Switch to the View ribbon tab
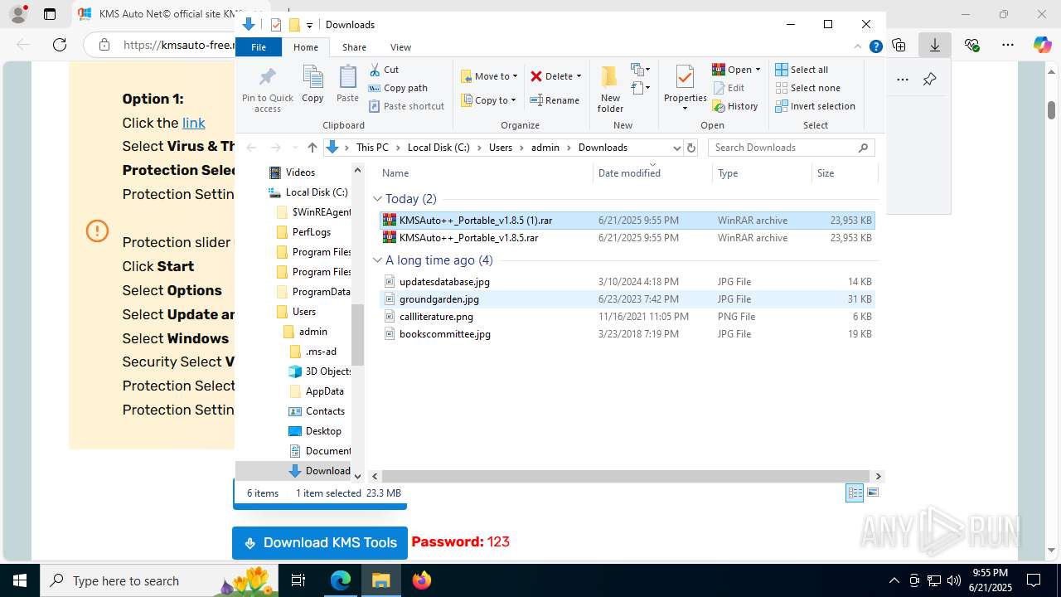This screenshot has height=597, width=1061. coord(400,47)
